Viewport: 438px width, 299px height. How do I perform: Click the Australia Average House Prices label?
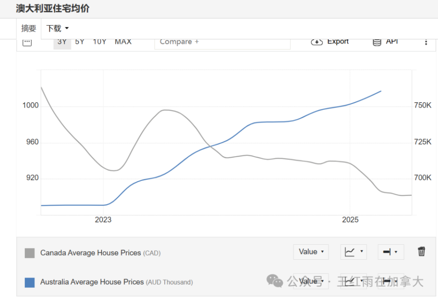coord(92,282)
